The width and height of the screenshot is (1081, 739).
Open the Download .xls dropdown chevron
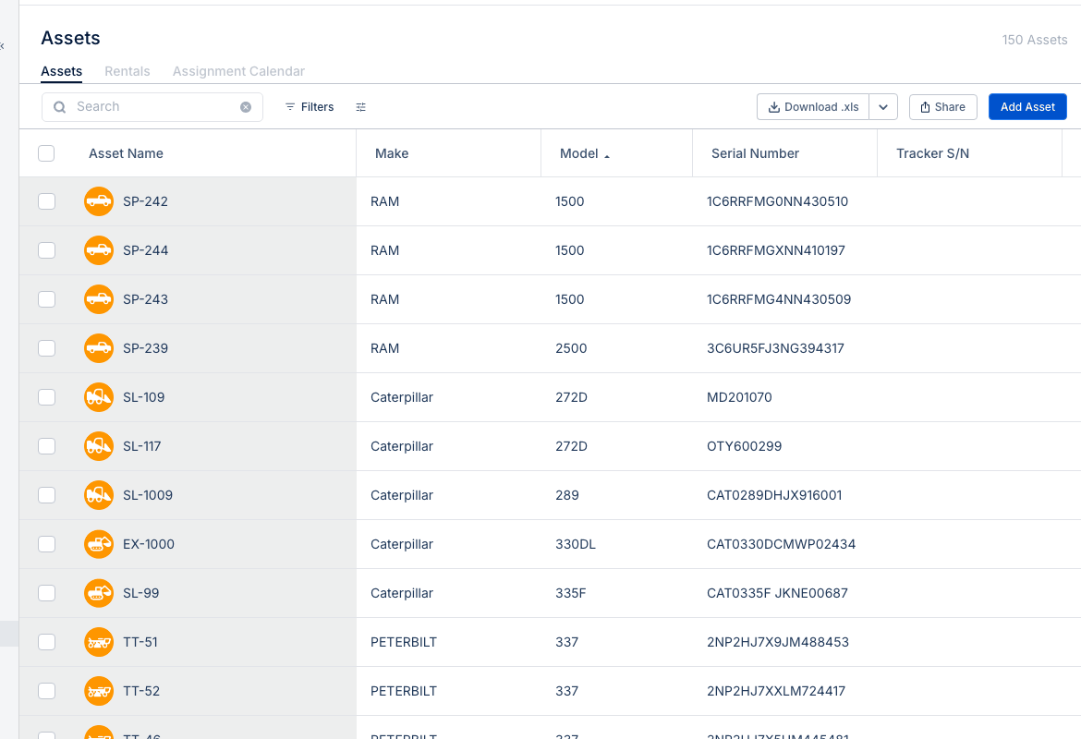(x=883, y=106)
